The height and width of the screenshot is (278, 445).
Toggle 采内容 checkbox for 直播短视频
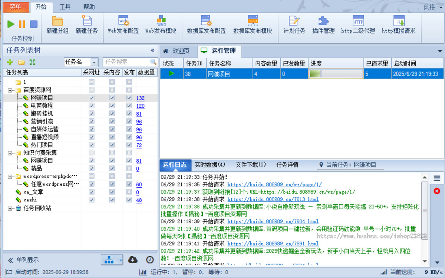tap(112, 137)
